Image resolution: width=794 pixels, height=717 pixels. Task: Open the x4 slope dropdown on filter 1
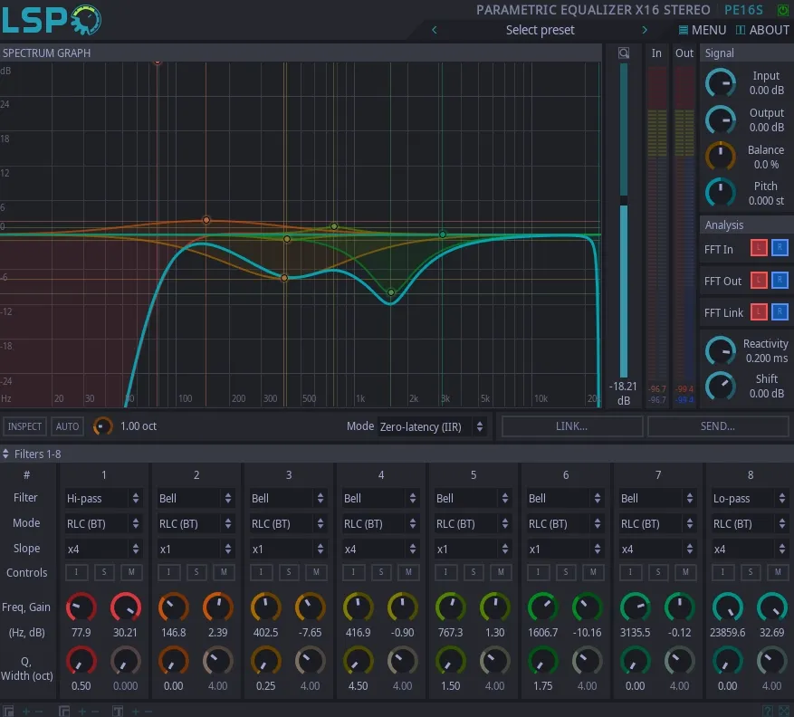103,548
